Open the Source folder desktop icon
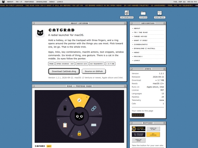The width and height of the screenshot is (198, 148). click(x=143, y=15)
